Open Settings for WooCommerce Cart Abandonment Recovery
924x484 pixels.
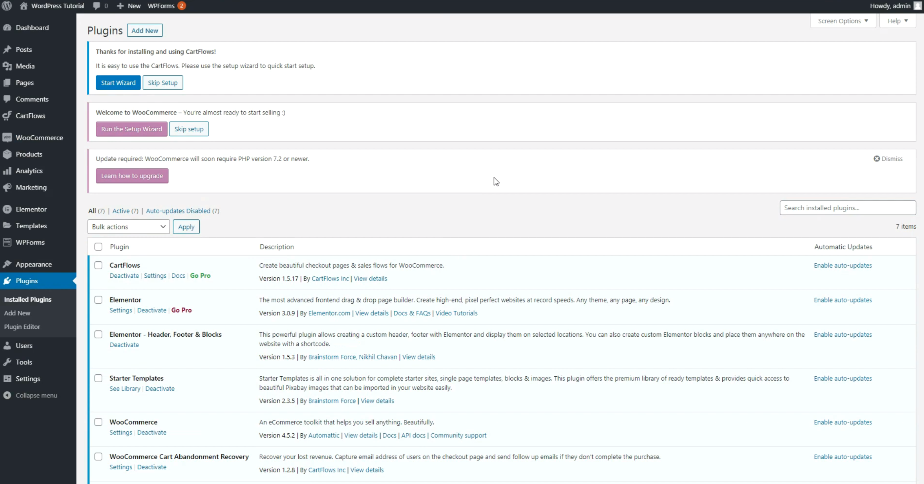point(121,467)
